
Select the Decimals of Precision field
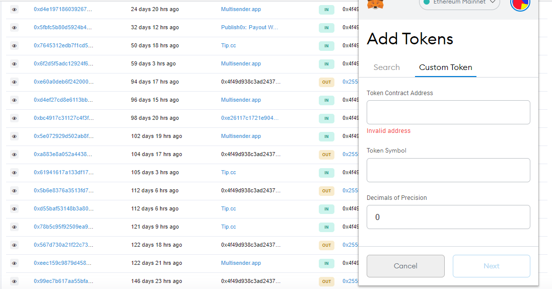(448, 217)
